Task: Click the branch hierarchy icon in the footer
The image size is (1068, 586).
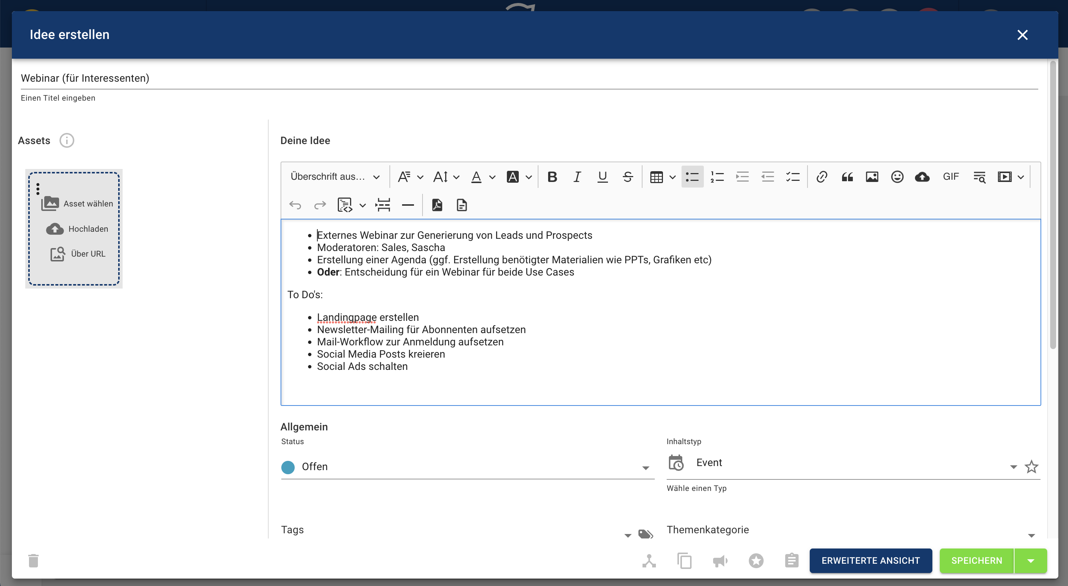Action: pyautogui.click(x=649, y=561)
